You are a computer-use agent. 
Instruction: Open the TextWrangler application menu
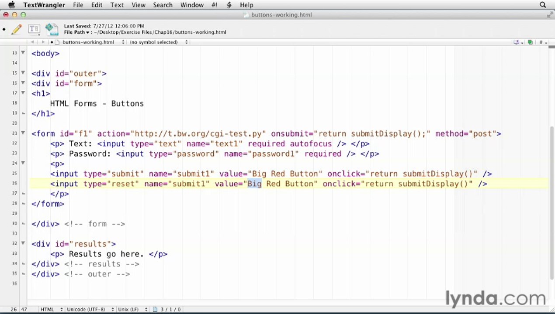click(x=44, y=5)
